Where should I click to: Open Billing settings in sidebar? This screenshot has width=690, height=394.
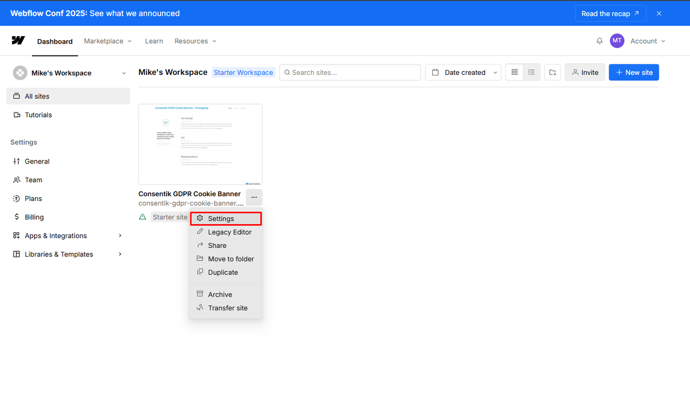pyautogui.click(x=34, y=217)
